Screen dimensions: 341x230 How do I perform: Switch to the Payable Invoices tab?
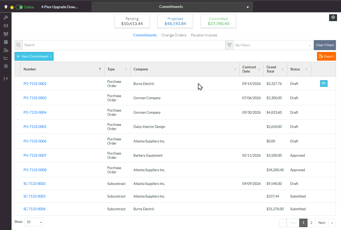tap(204, 35)
